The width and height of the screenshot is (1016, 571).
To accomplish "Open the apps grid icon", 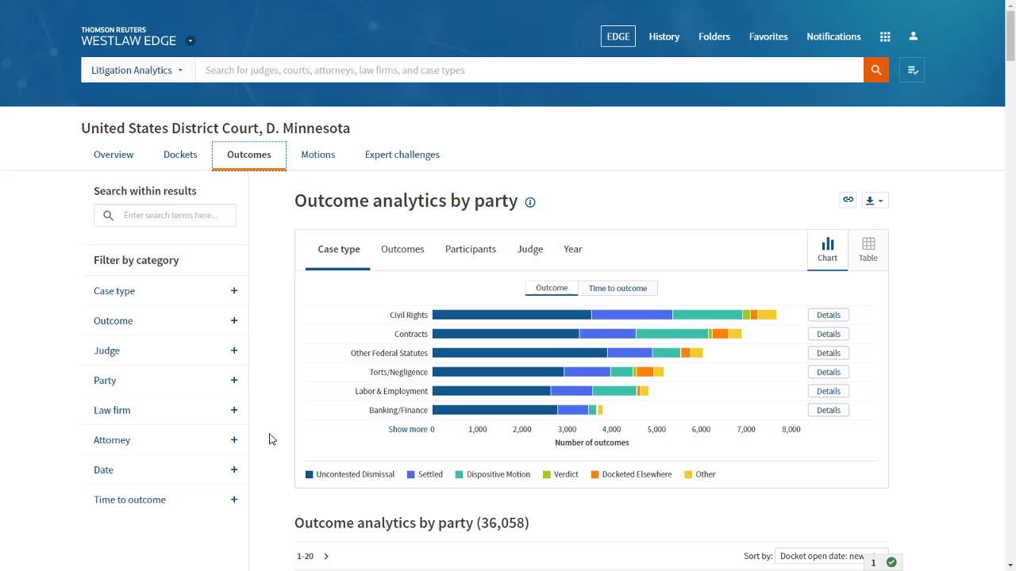I will [x=885, y=36].
